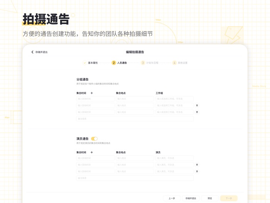Click the bottom 存储并退出 button
This screenshot has height=203, width=270.
coord(191,198)
